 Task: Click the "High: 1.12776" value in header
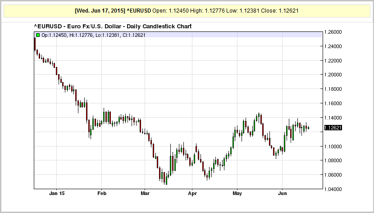coord(207,11)
